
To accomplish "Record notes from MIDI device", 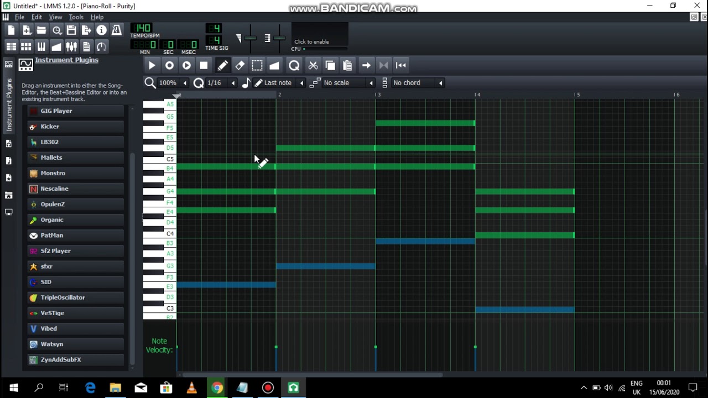I will [169, 65].
